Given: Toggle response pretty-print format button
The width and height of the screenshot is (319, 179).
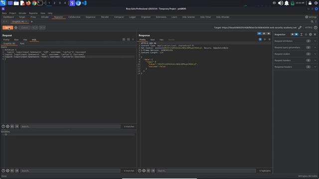Looking at the screenshot, I should (x=260, y=39).
